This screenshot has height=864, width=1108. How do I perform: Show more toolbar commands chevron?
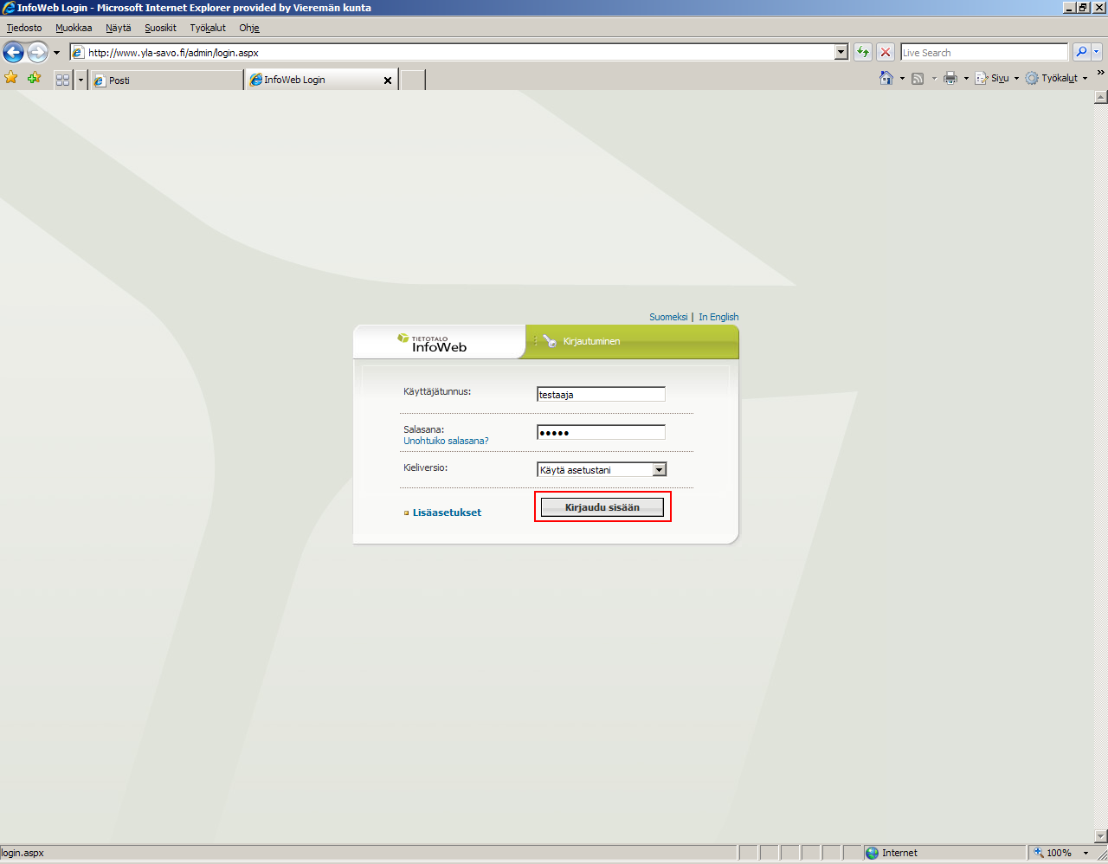[x=1100, y=73]
